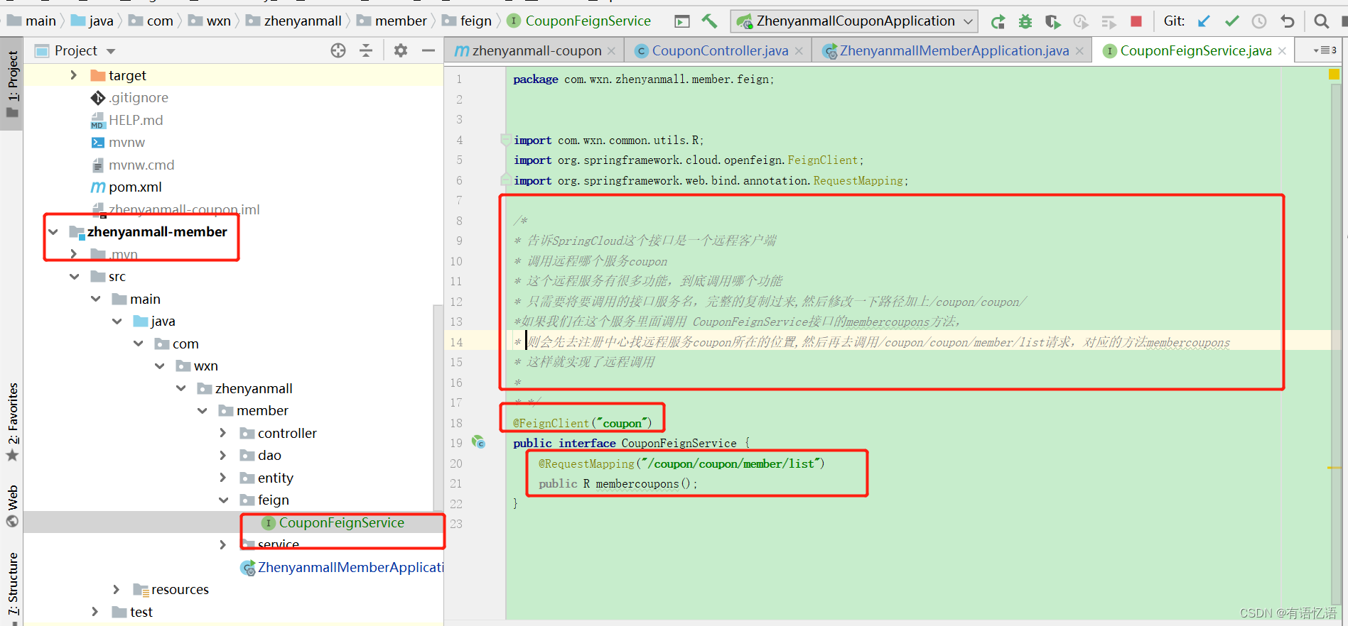Image resolution: width=1348 pixels, height=626 pixels.
Task: Collapse the main folder in tree
Action: [x=95, y=299]
